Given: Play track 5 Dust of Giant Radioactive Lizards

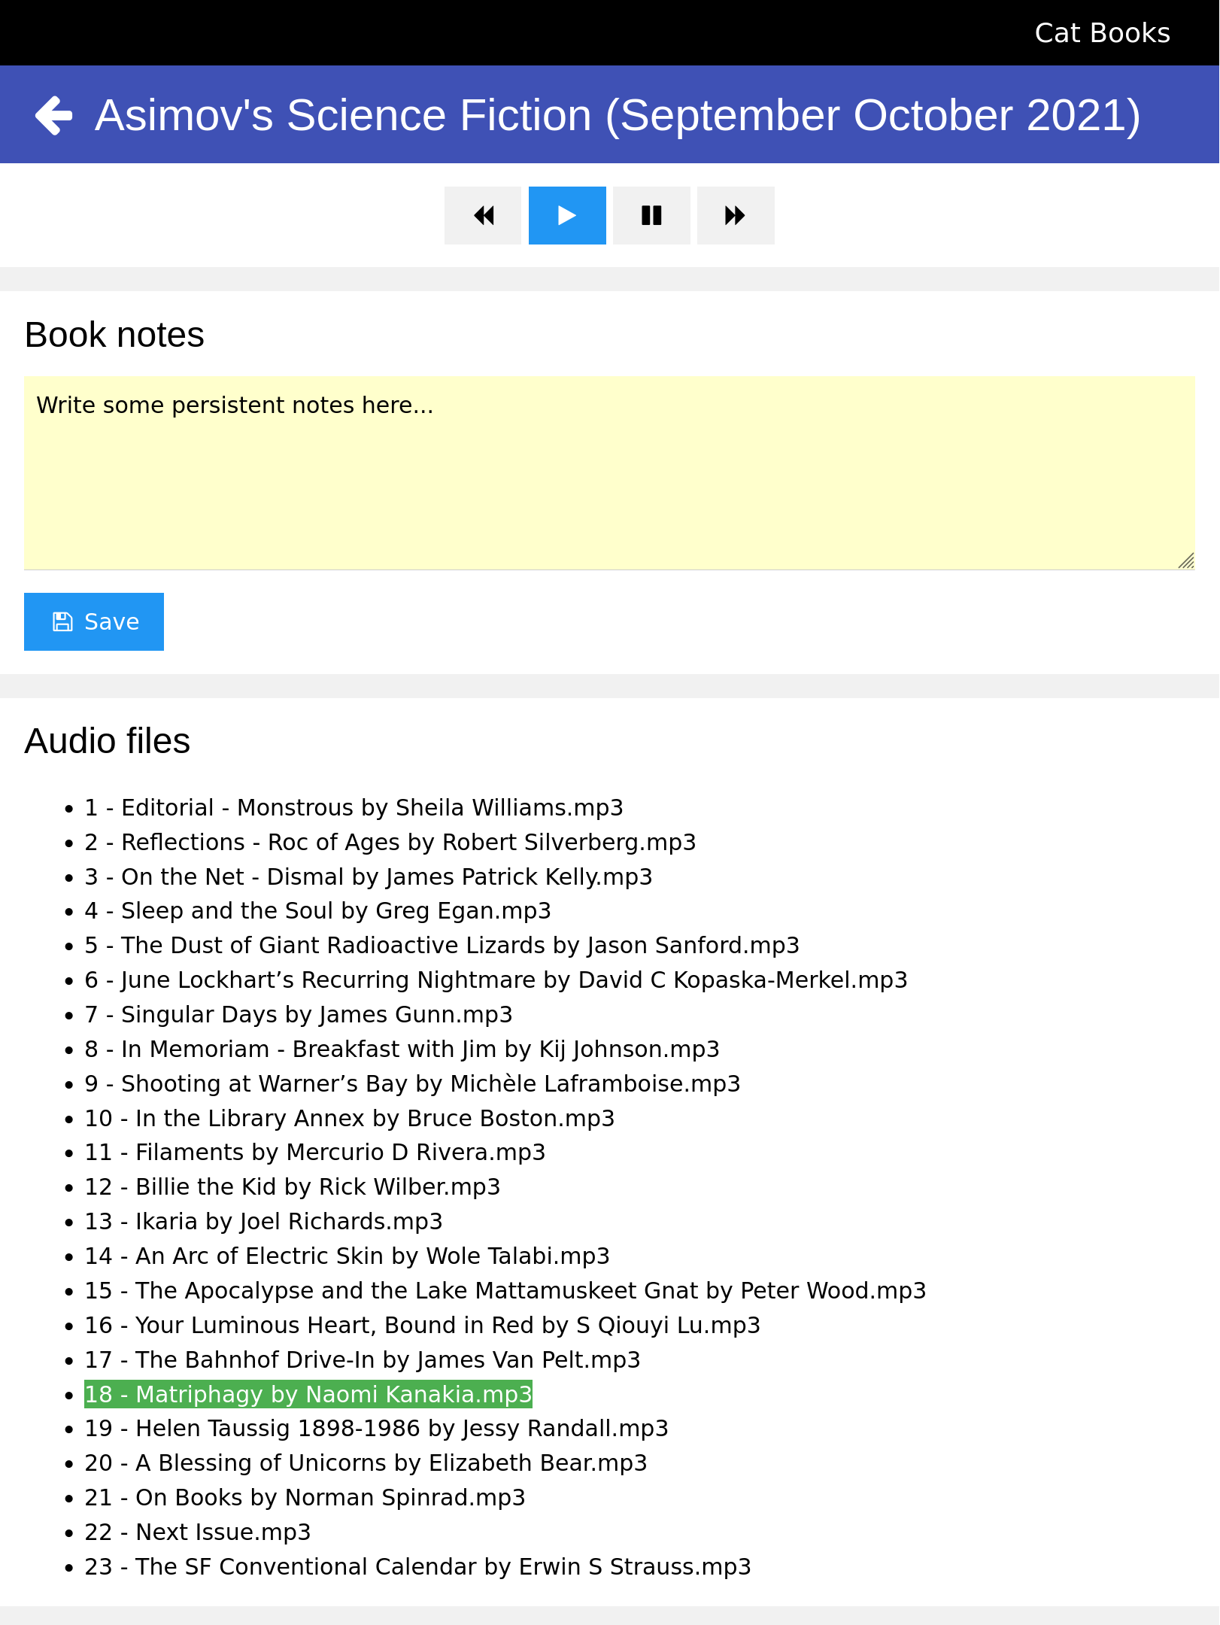Looking at the screenshot, I should click(x=442, y=946).
